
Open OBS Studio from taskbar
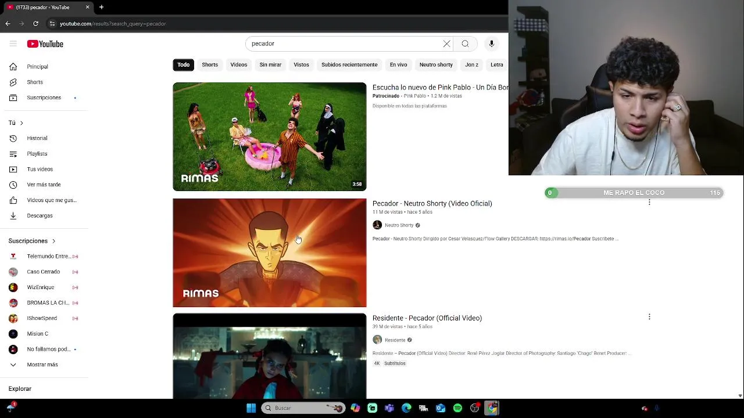[475, 408]
